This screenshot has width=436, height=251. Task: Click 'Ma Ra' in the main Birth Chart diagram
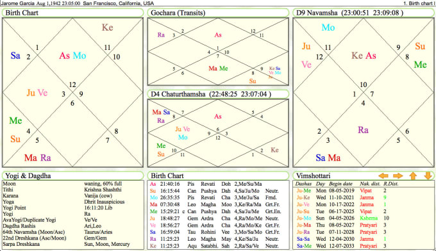pos(38,158)
